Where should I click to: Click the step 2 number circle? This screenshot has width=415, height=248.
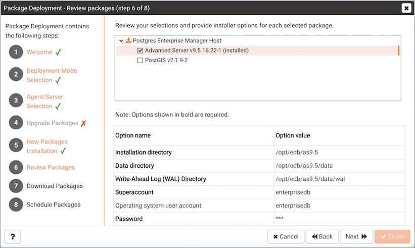click(x=16, y=74)
